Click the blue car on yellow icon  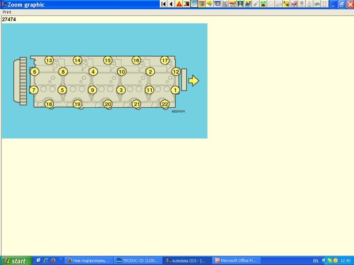pos(248,4)
